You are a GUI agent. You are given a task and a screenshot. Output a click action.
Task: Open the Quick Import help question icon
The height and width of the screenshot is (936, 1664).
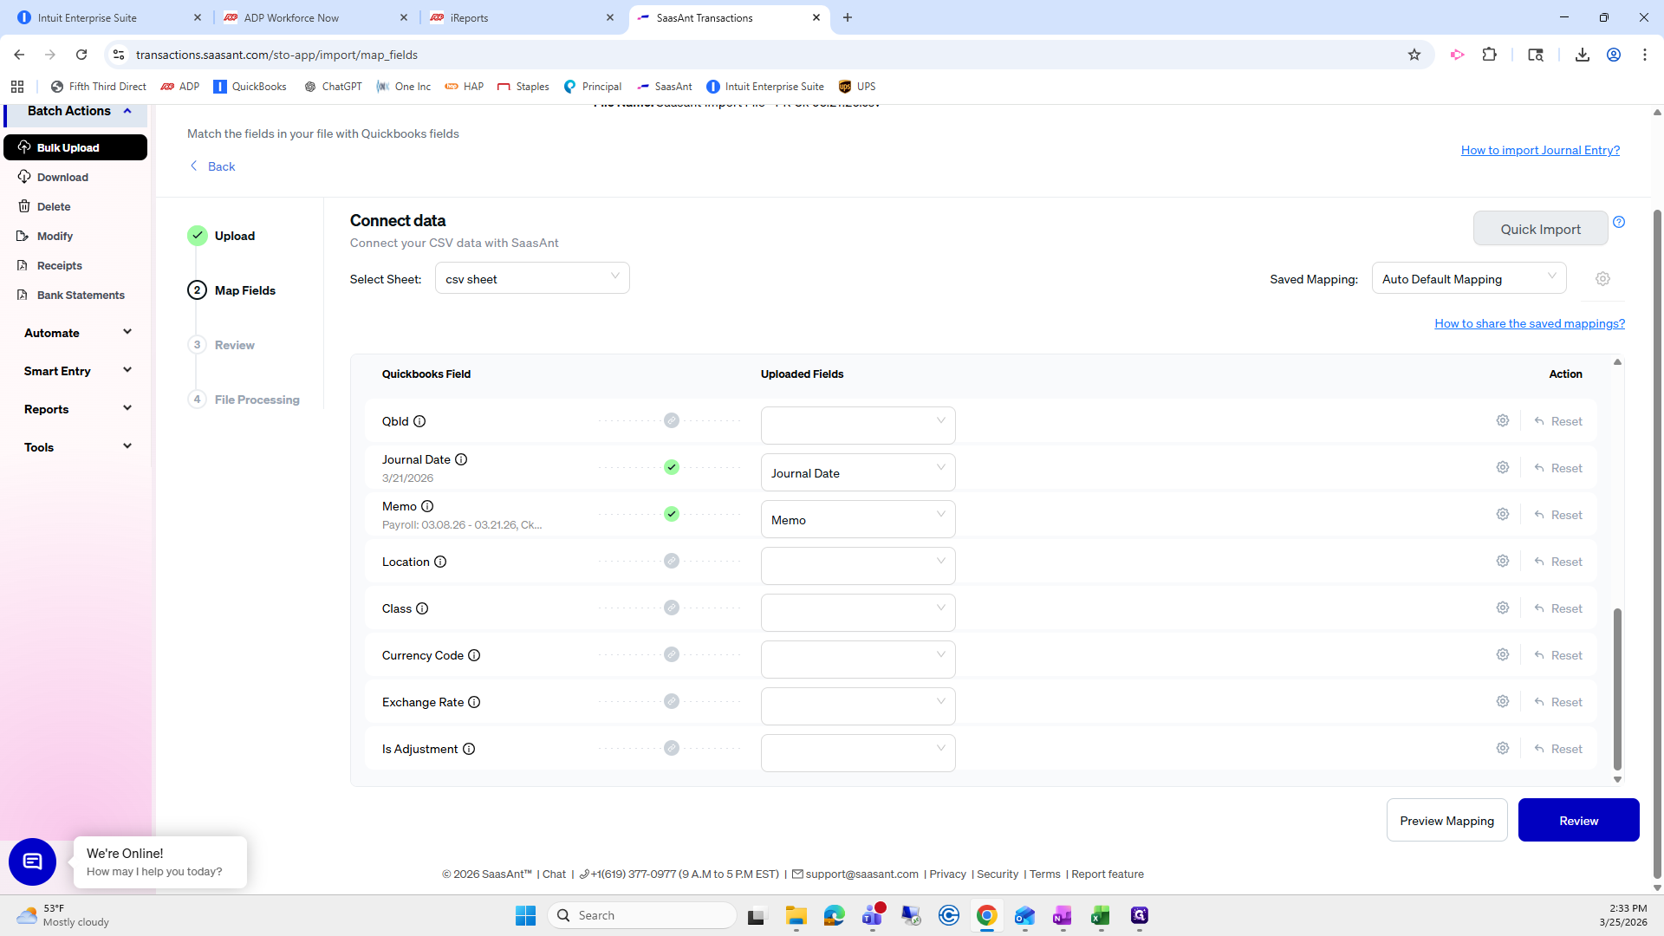tap(1619, 222)
